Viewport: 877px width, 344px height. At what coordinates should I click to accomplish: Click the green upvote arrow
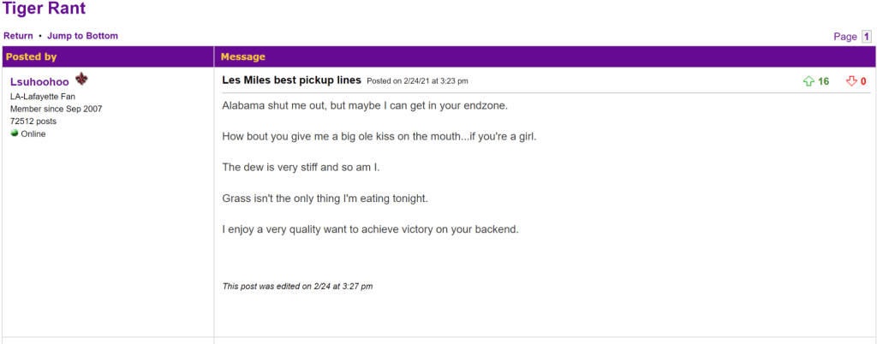[808, 81]
